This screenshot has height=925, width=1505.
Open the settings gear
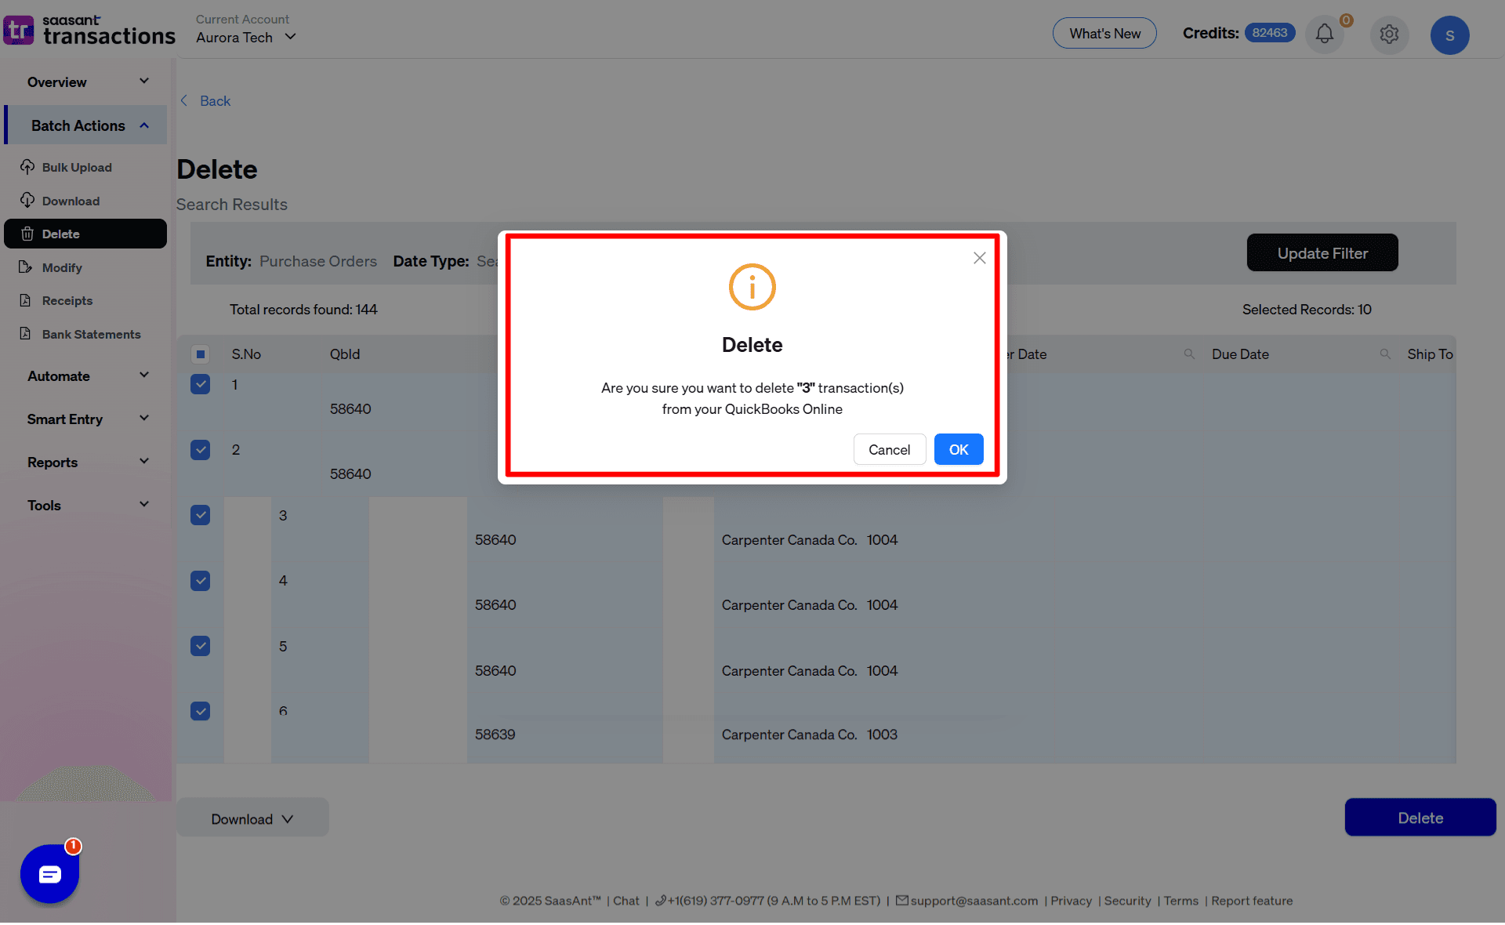(1389, 34)
